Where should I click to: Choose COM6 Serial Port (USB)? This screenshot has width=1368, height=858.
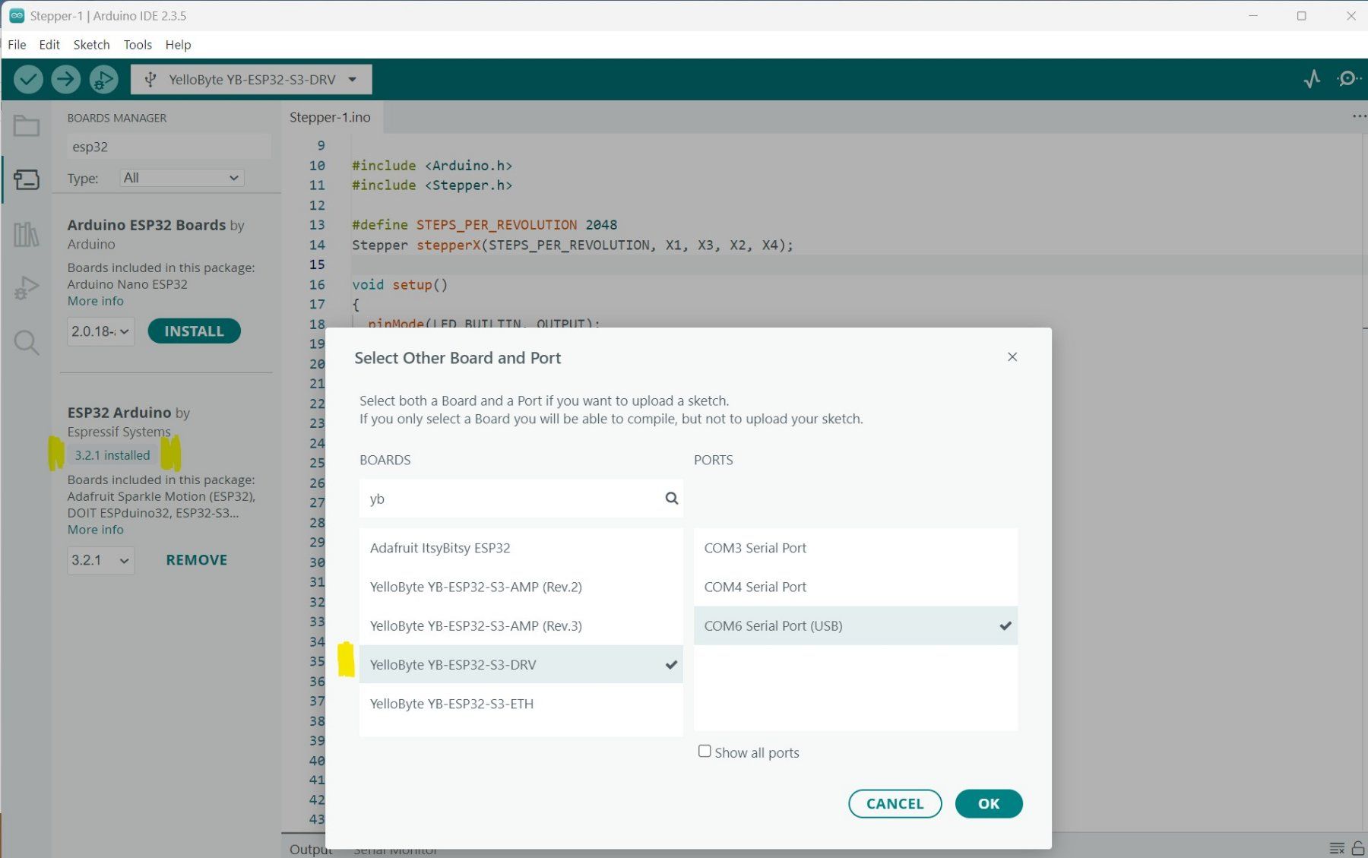(855, 625)
